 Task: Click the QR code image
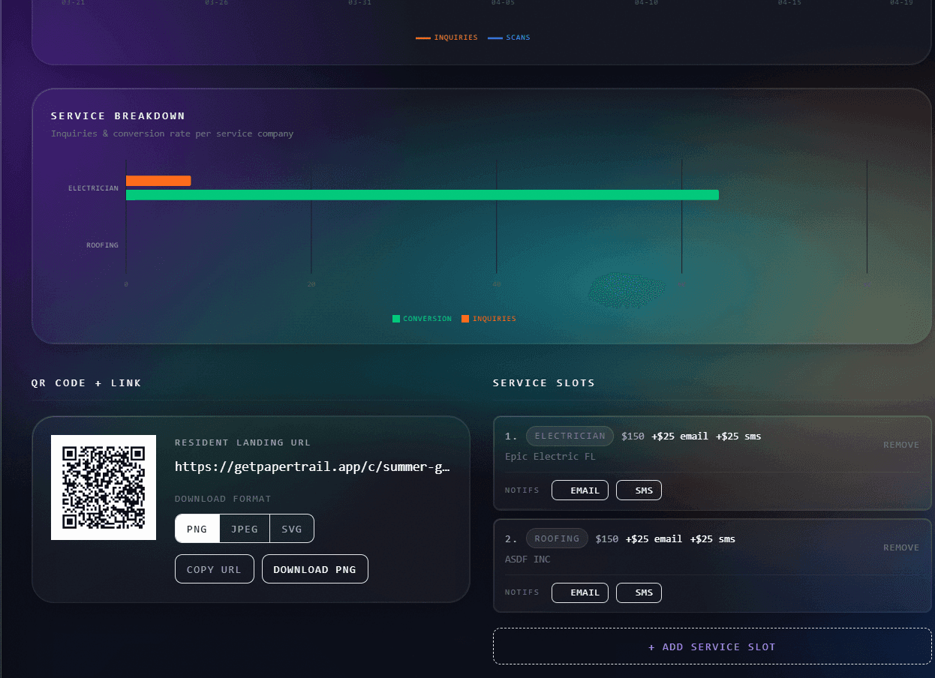coord(104,487)
